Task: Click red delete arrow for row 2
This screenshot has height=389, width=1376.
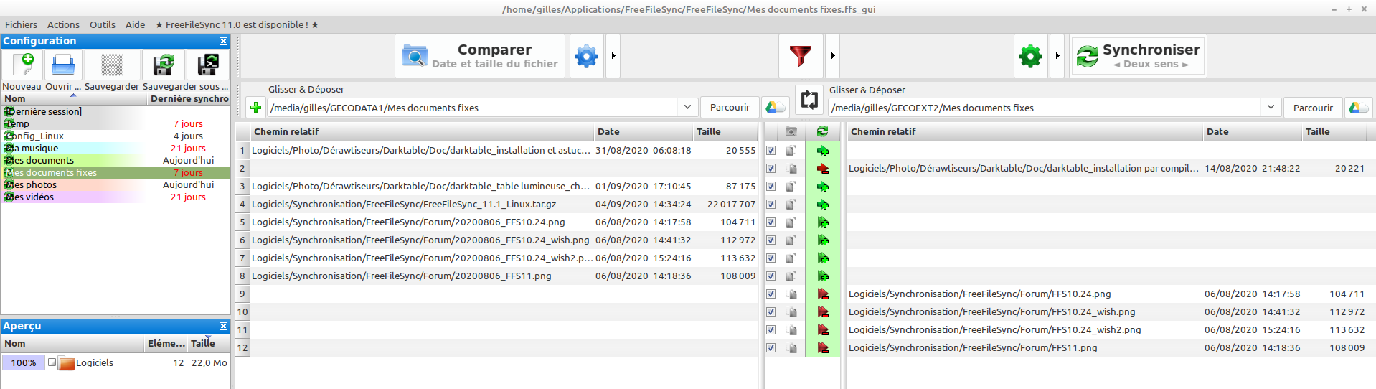Action: coord(823,169)
